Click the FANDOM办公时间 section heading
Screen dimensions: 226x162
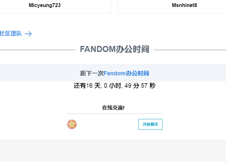115,49
